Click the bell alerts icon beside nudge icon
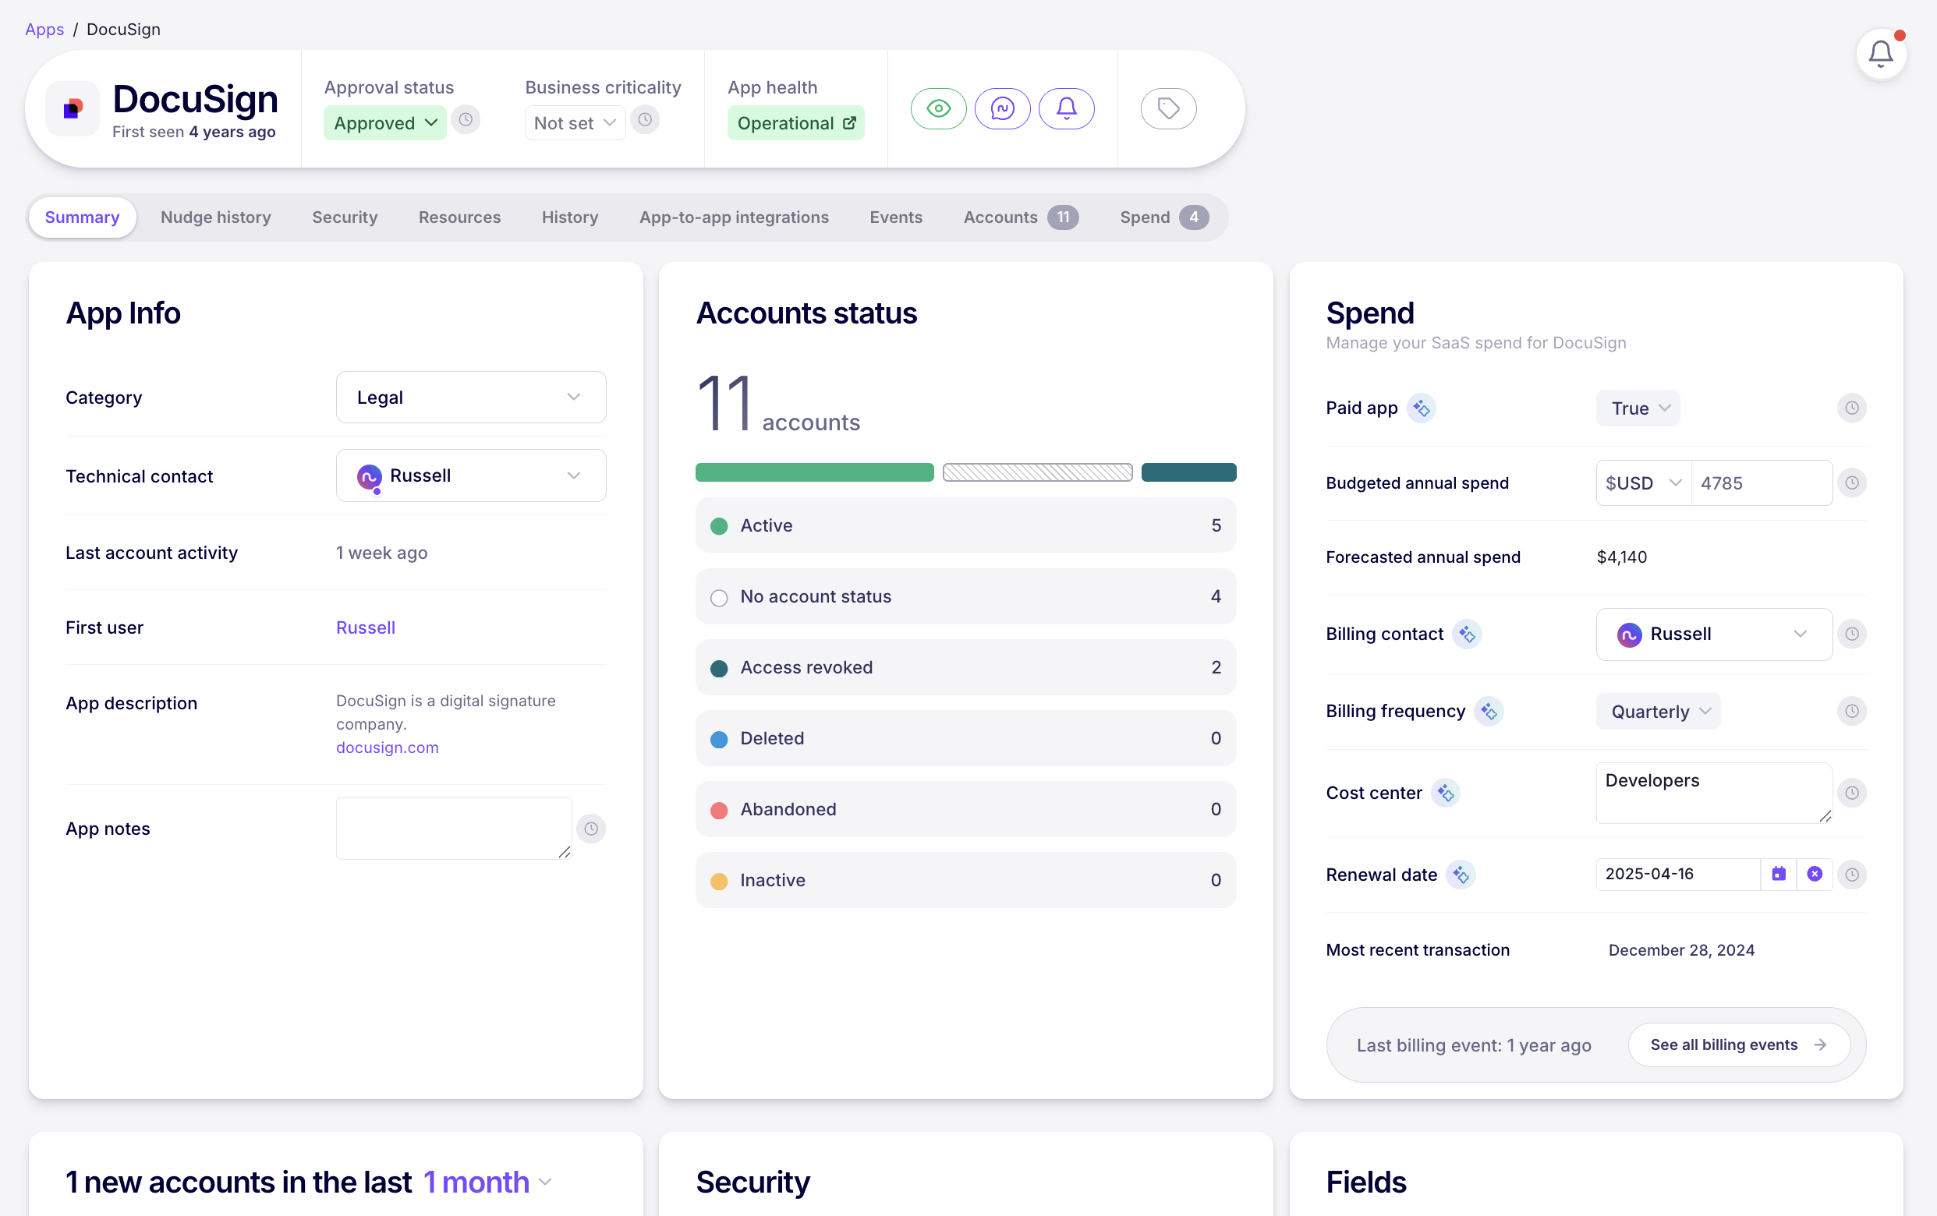The height and width of the screenshot is (1216, 1937). point(1067,108)
